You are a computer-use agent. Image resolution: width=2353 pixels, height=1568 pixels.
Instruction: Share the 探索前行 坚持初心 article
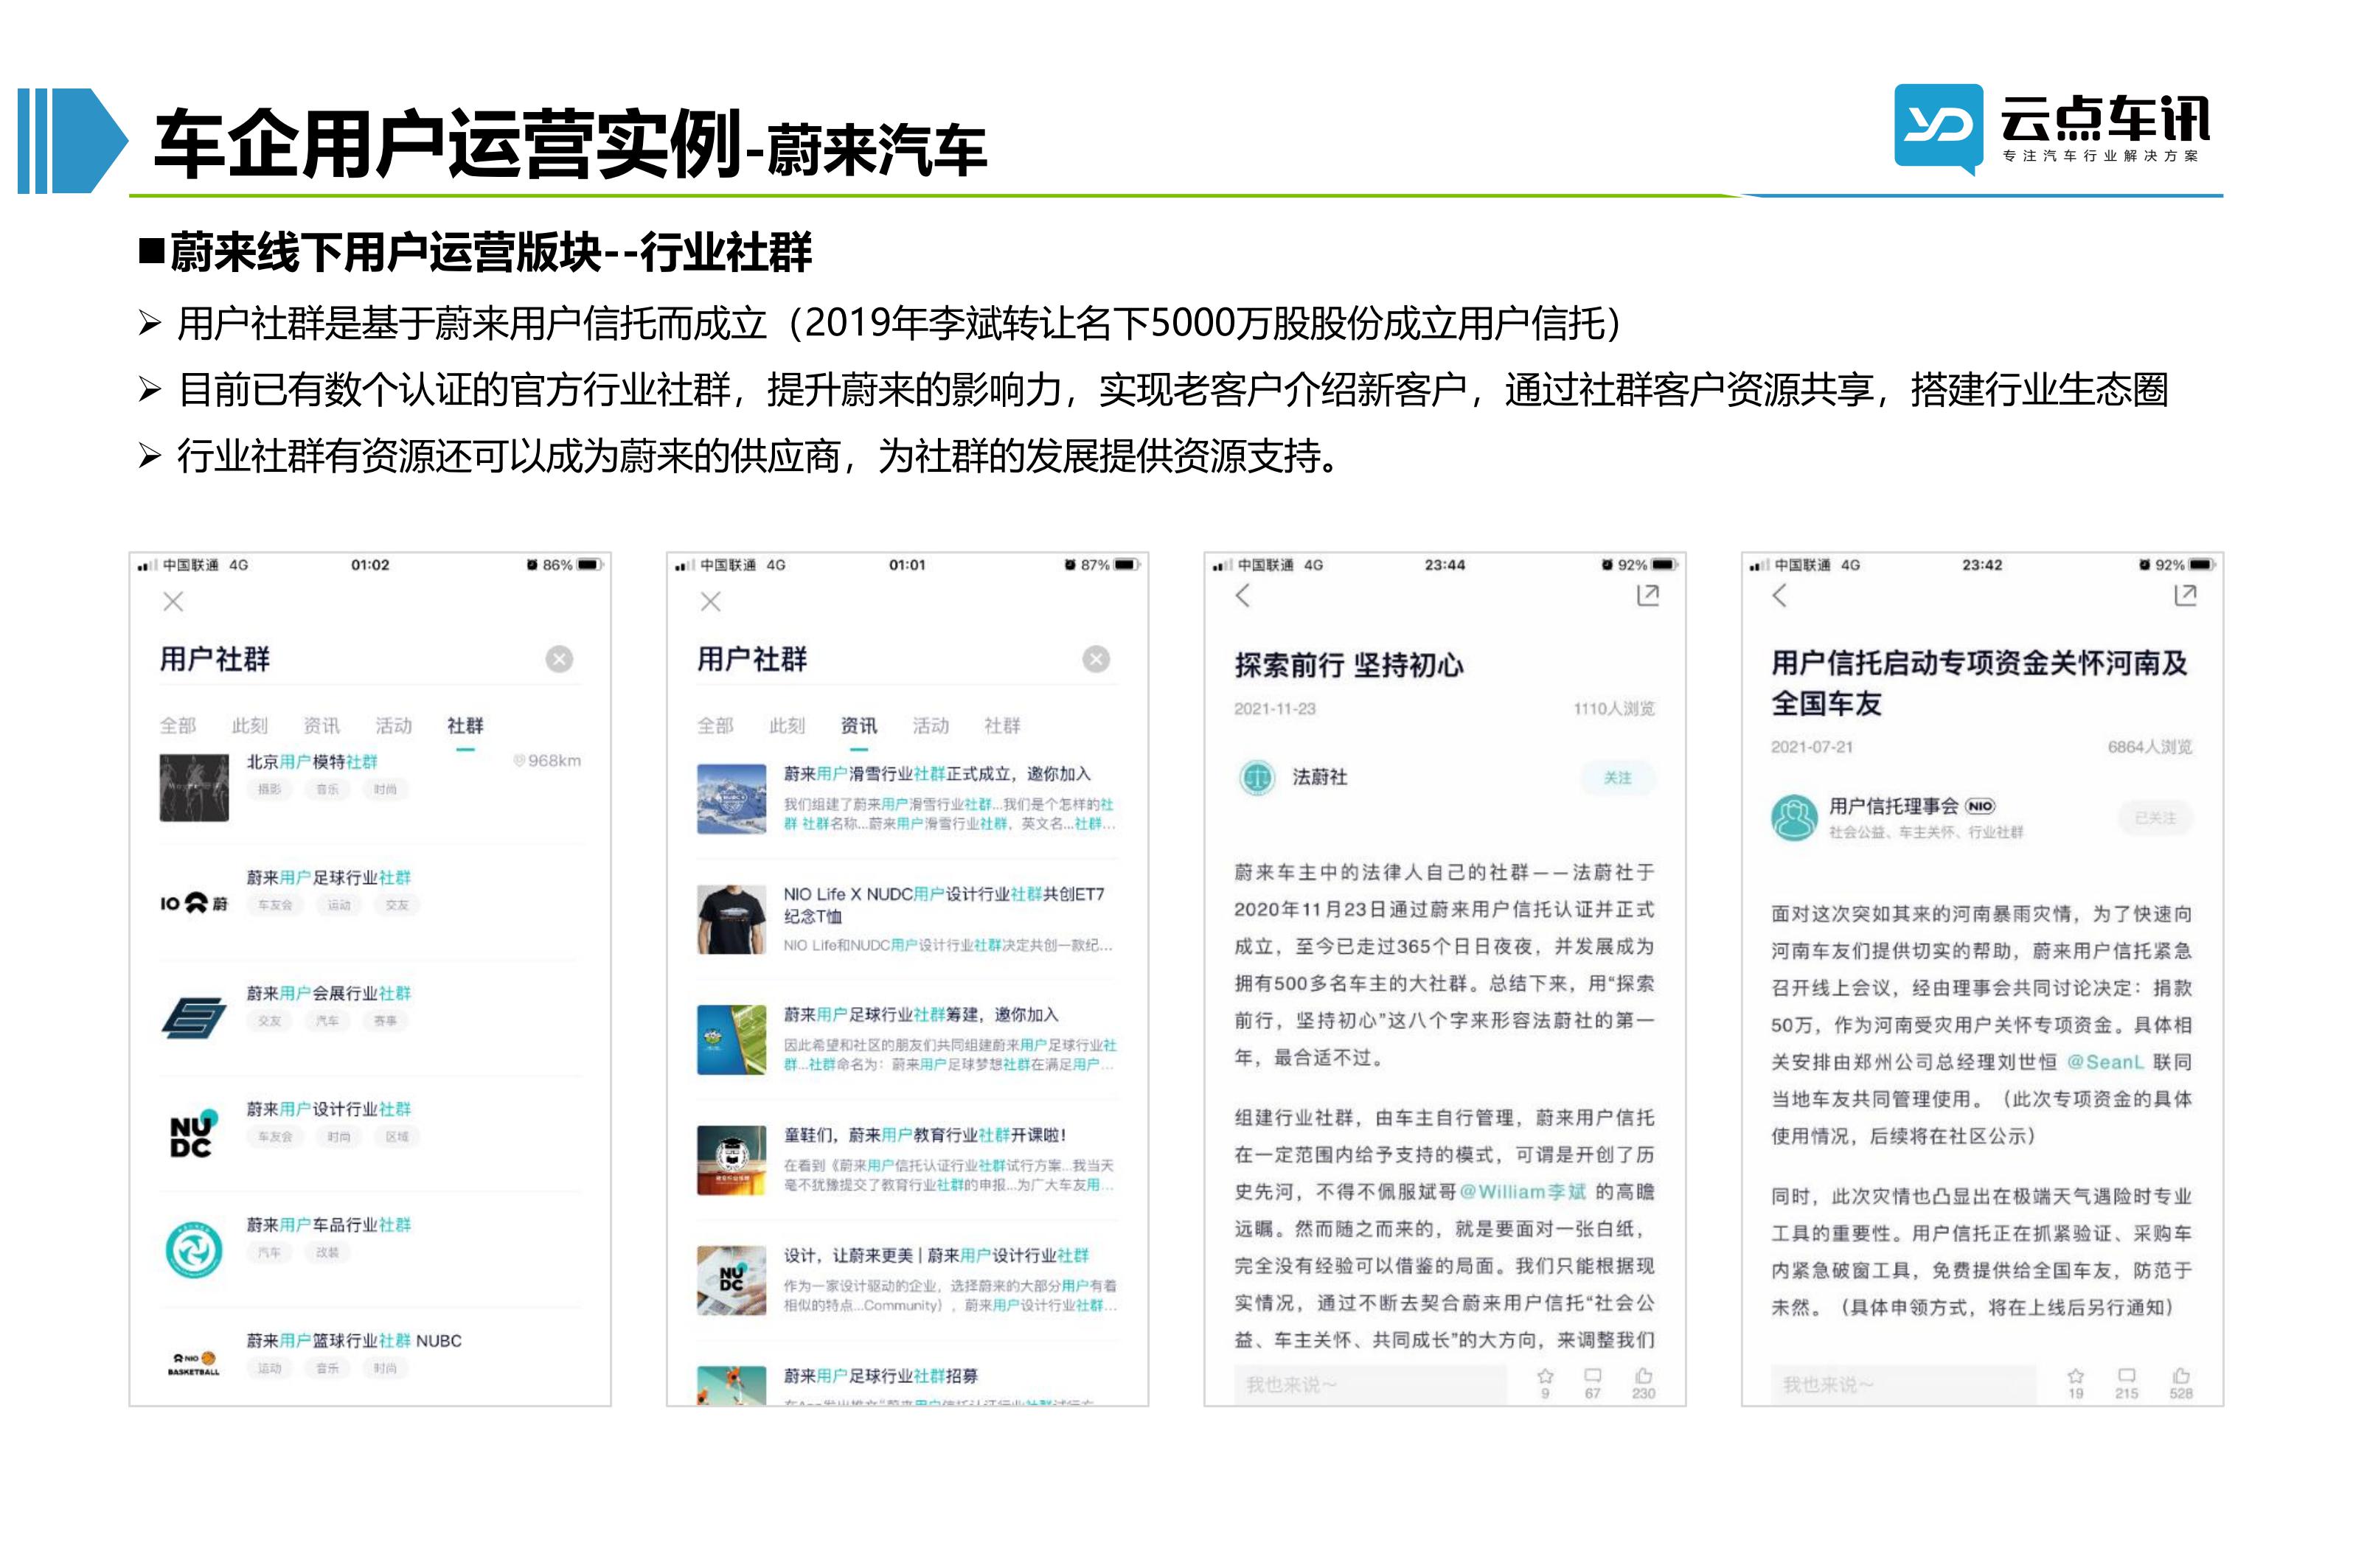[x=1647, y=595]
